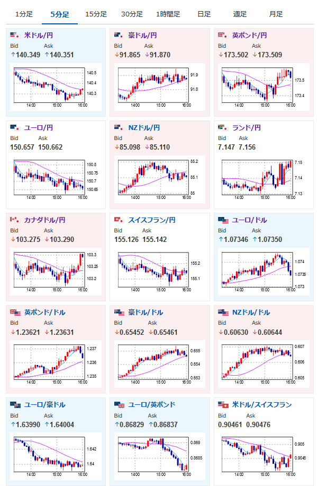Click the EU/US flag icon beside ユーロ/ドル

click(223, 220)
